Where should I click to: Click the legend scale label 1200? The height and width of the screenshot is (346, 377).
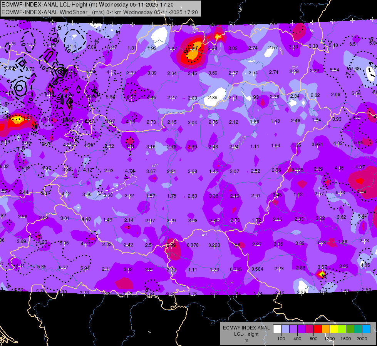pos(329,339)
